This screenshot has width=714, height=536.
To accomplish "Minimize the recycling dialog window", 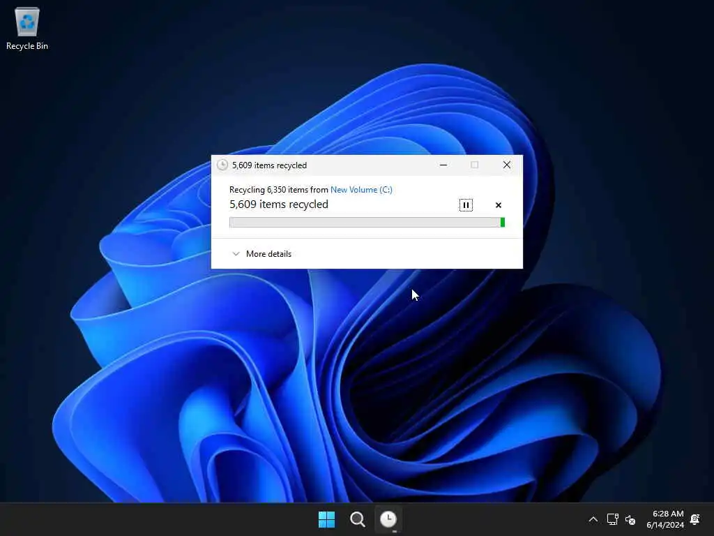I will (x=443, y=165).
